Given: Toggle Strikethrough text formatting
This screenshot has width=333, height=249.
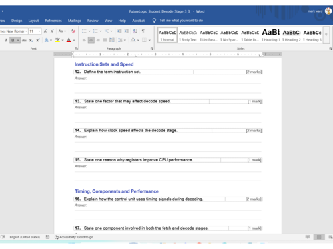Looking at the screenshot, I should point(24,40).
